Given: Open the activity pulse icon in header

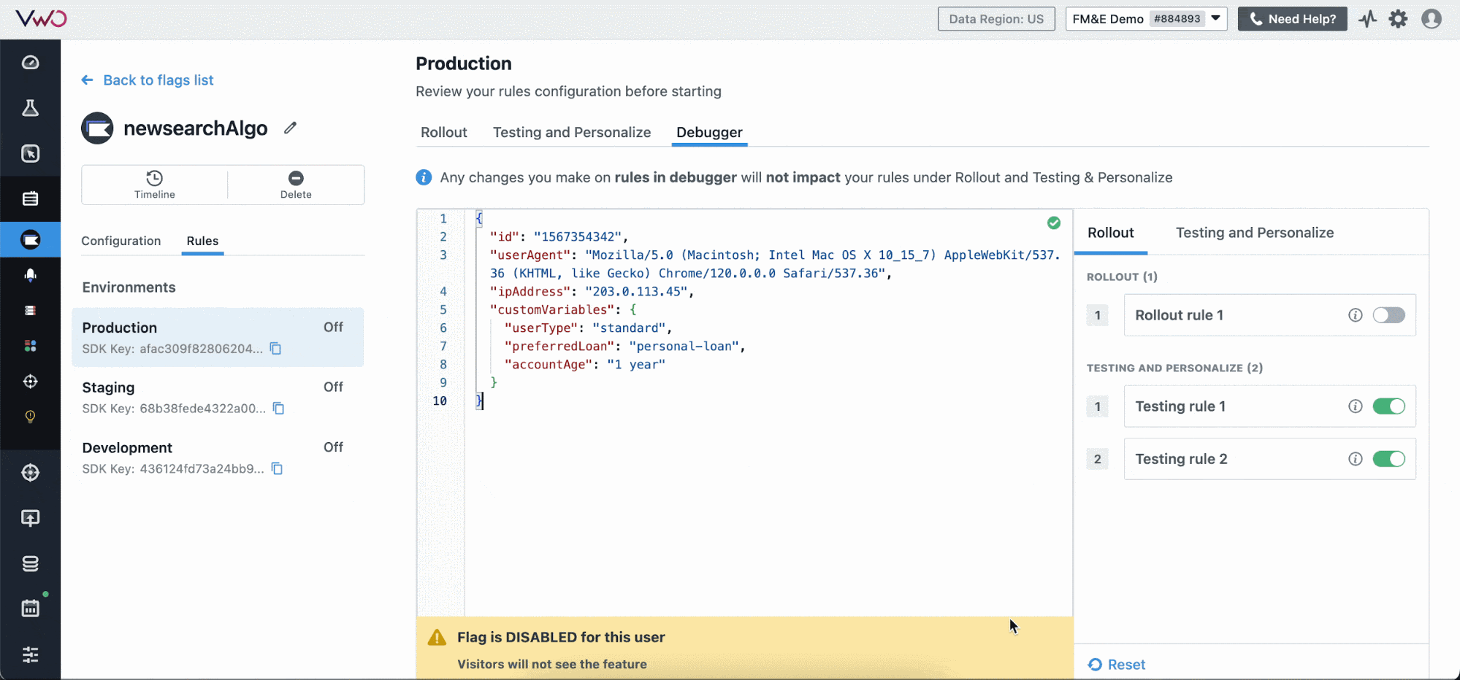Looking at the screenshot, I should 1367,19.
